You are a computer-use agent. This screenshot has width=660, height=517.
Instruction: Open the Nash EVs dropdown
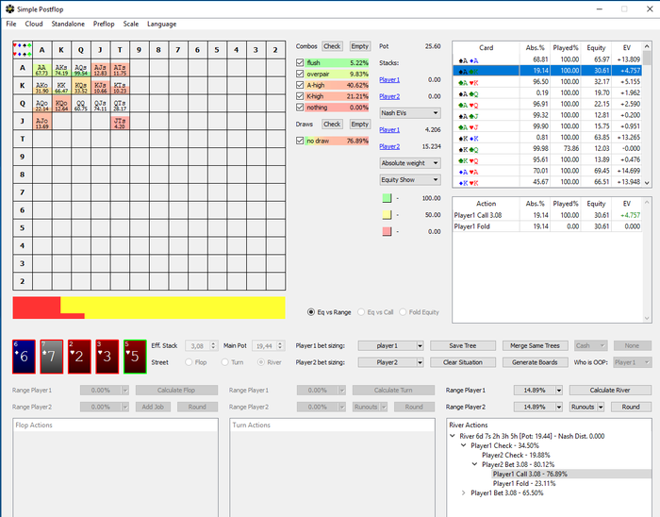[x=410, y=113]
